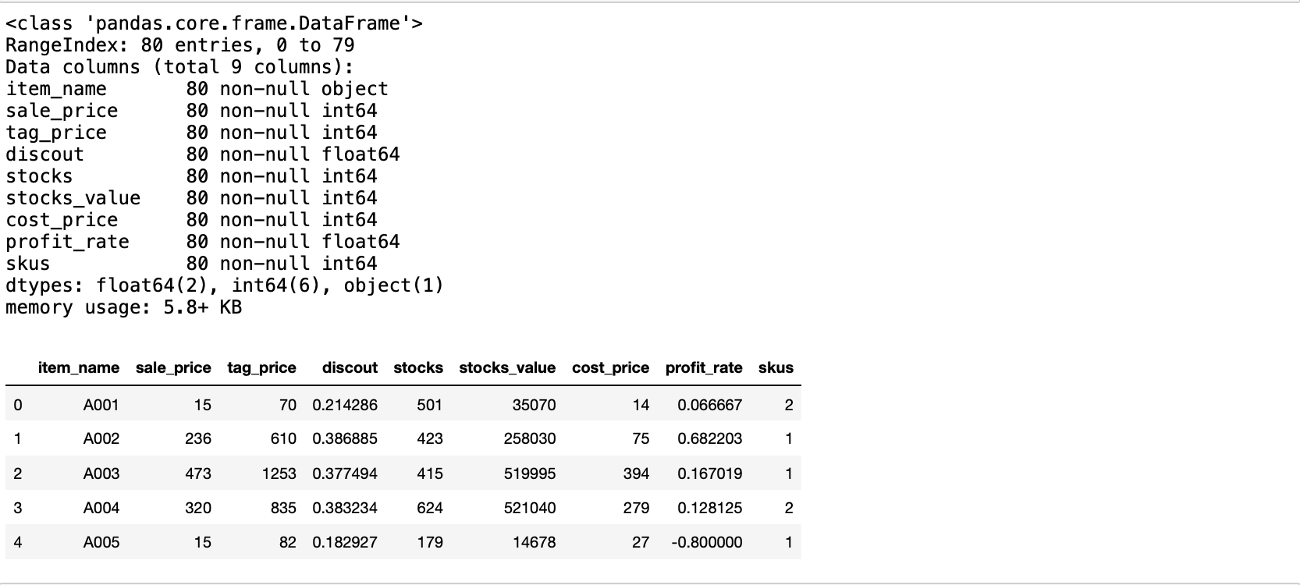The image size is (1300, 585).
Task: Select the sale_price column header
Action: pos(173,367)
